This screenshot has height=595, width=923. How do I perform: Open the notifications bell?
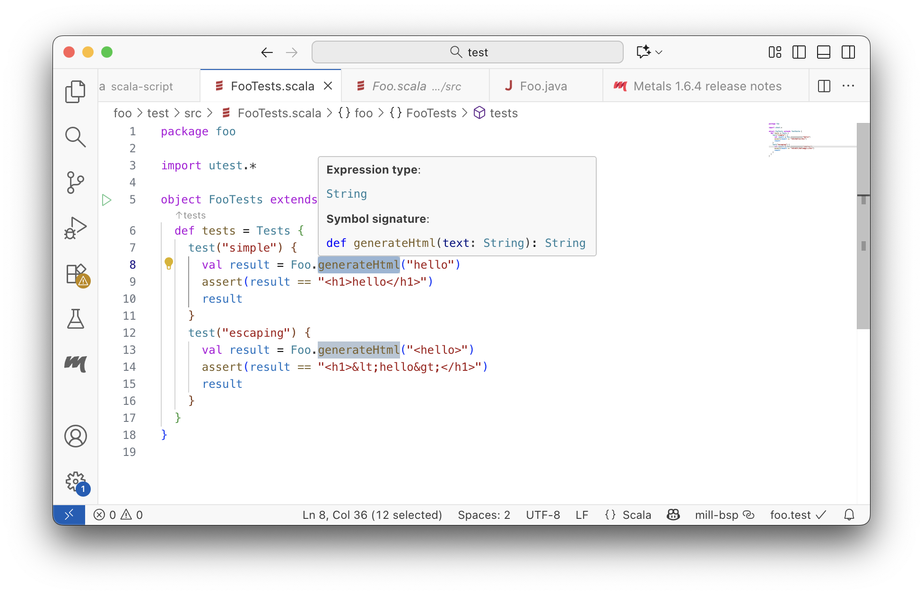(849, 515)
